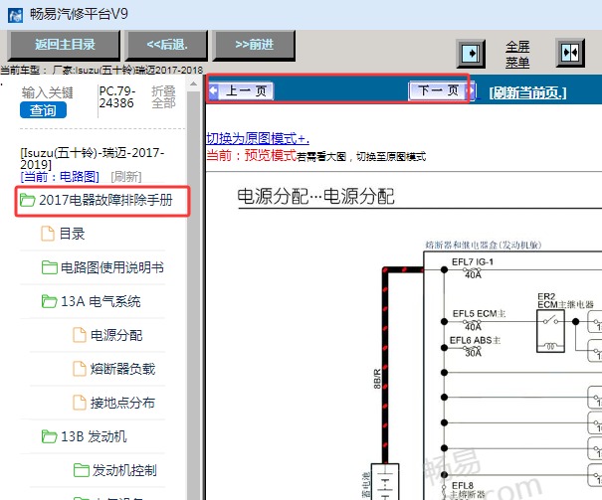Click the [Isuzu(五十铃)-瑞迈-2017-2019] heading
The height and width of the screenshot is (500, 602).
(93, 158)
